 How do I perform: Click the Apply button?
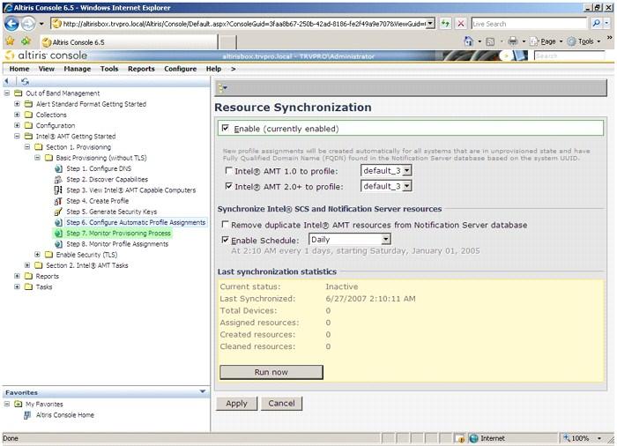click(236, 404)
